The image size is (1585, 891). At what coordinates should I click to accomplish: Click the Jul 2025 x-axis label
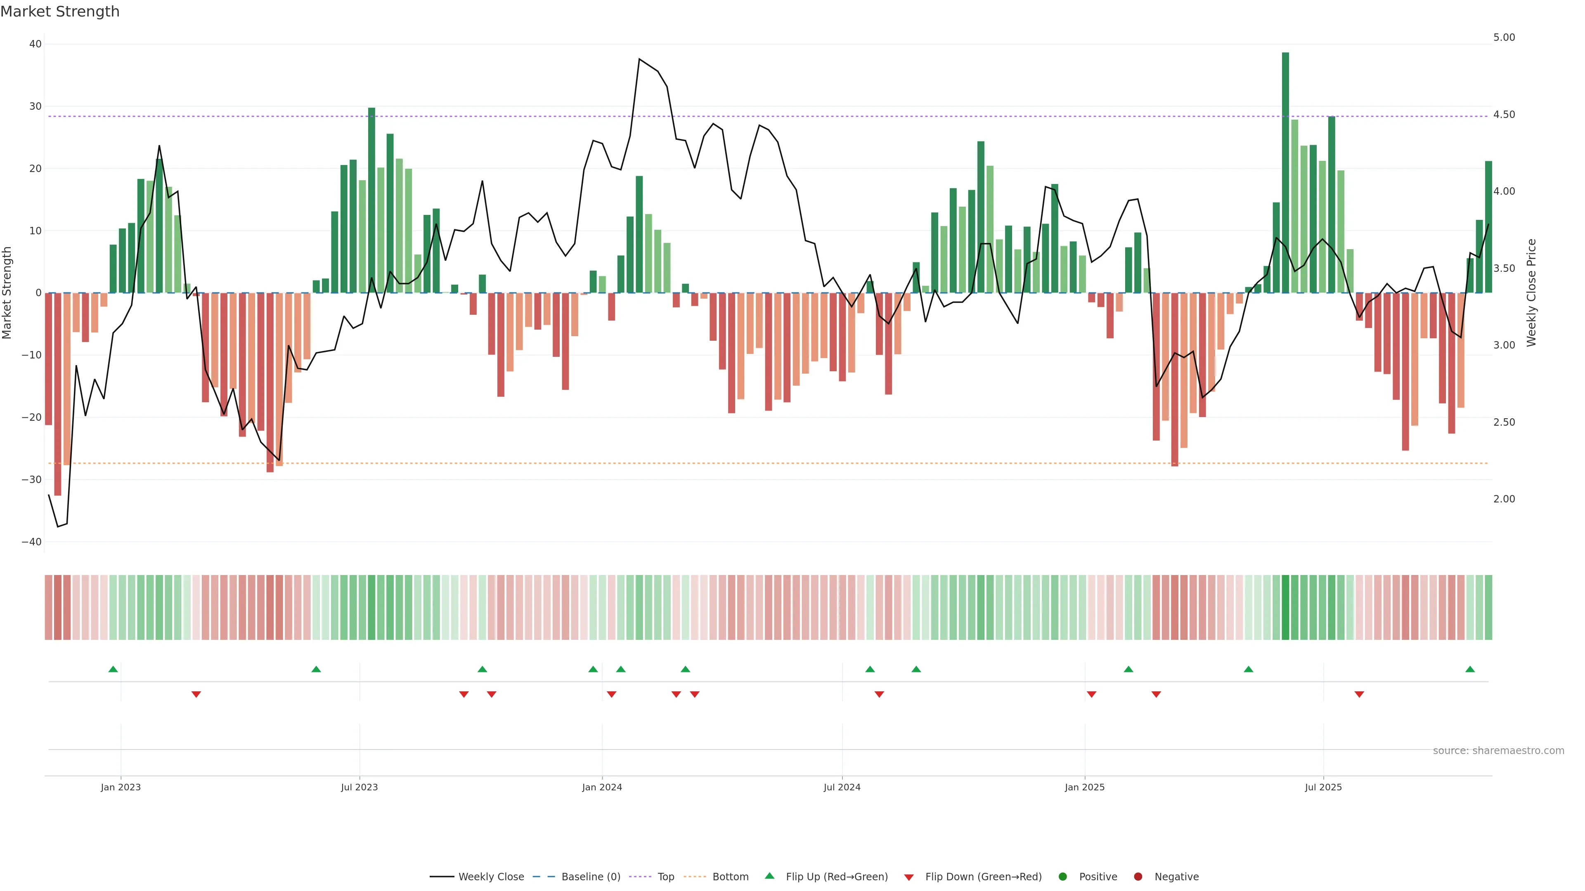(1323, 787)
